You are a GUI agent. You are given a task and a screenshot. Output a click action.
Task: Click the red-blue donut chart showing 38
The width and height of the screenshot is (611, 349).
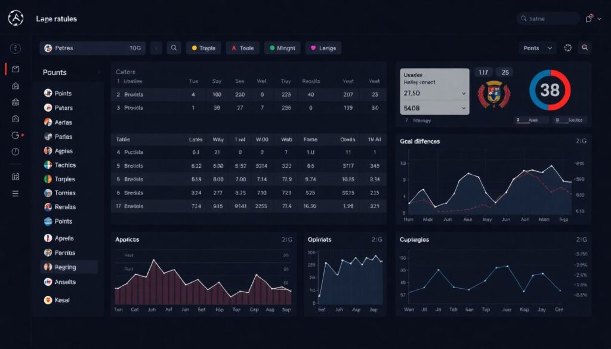point(550,90)
